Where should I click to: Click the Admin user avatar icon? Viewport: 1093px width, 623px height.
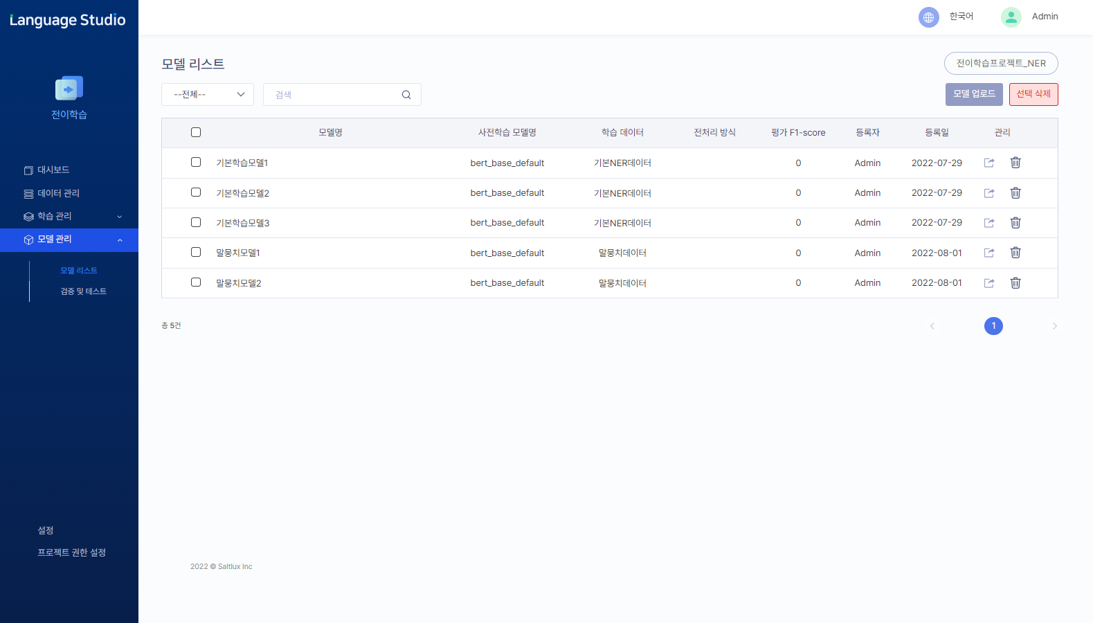1011,17
